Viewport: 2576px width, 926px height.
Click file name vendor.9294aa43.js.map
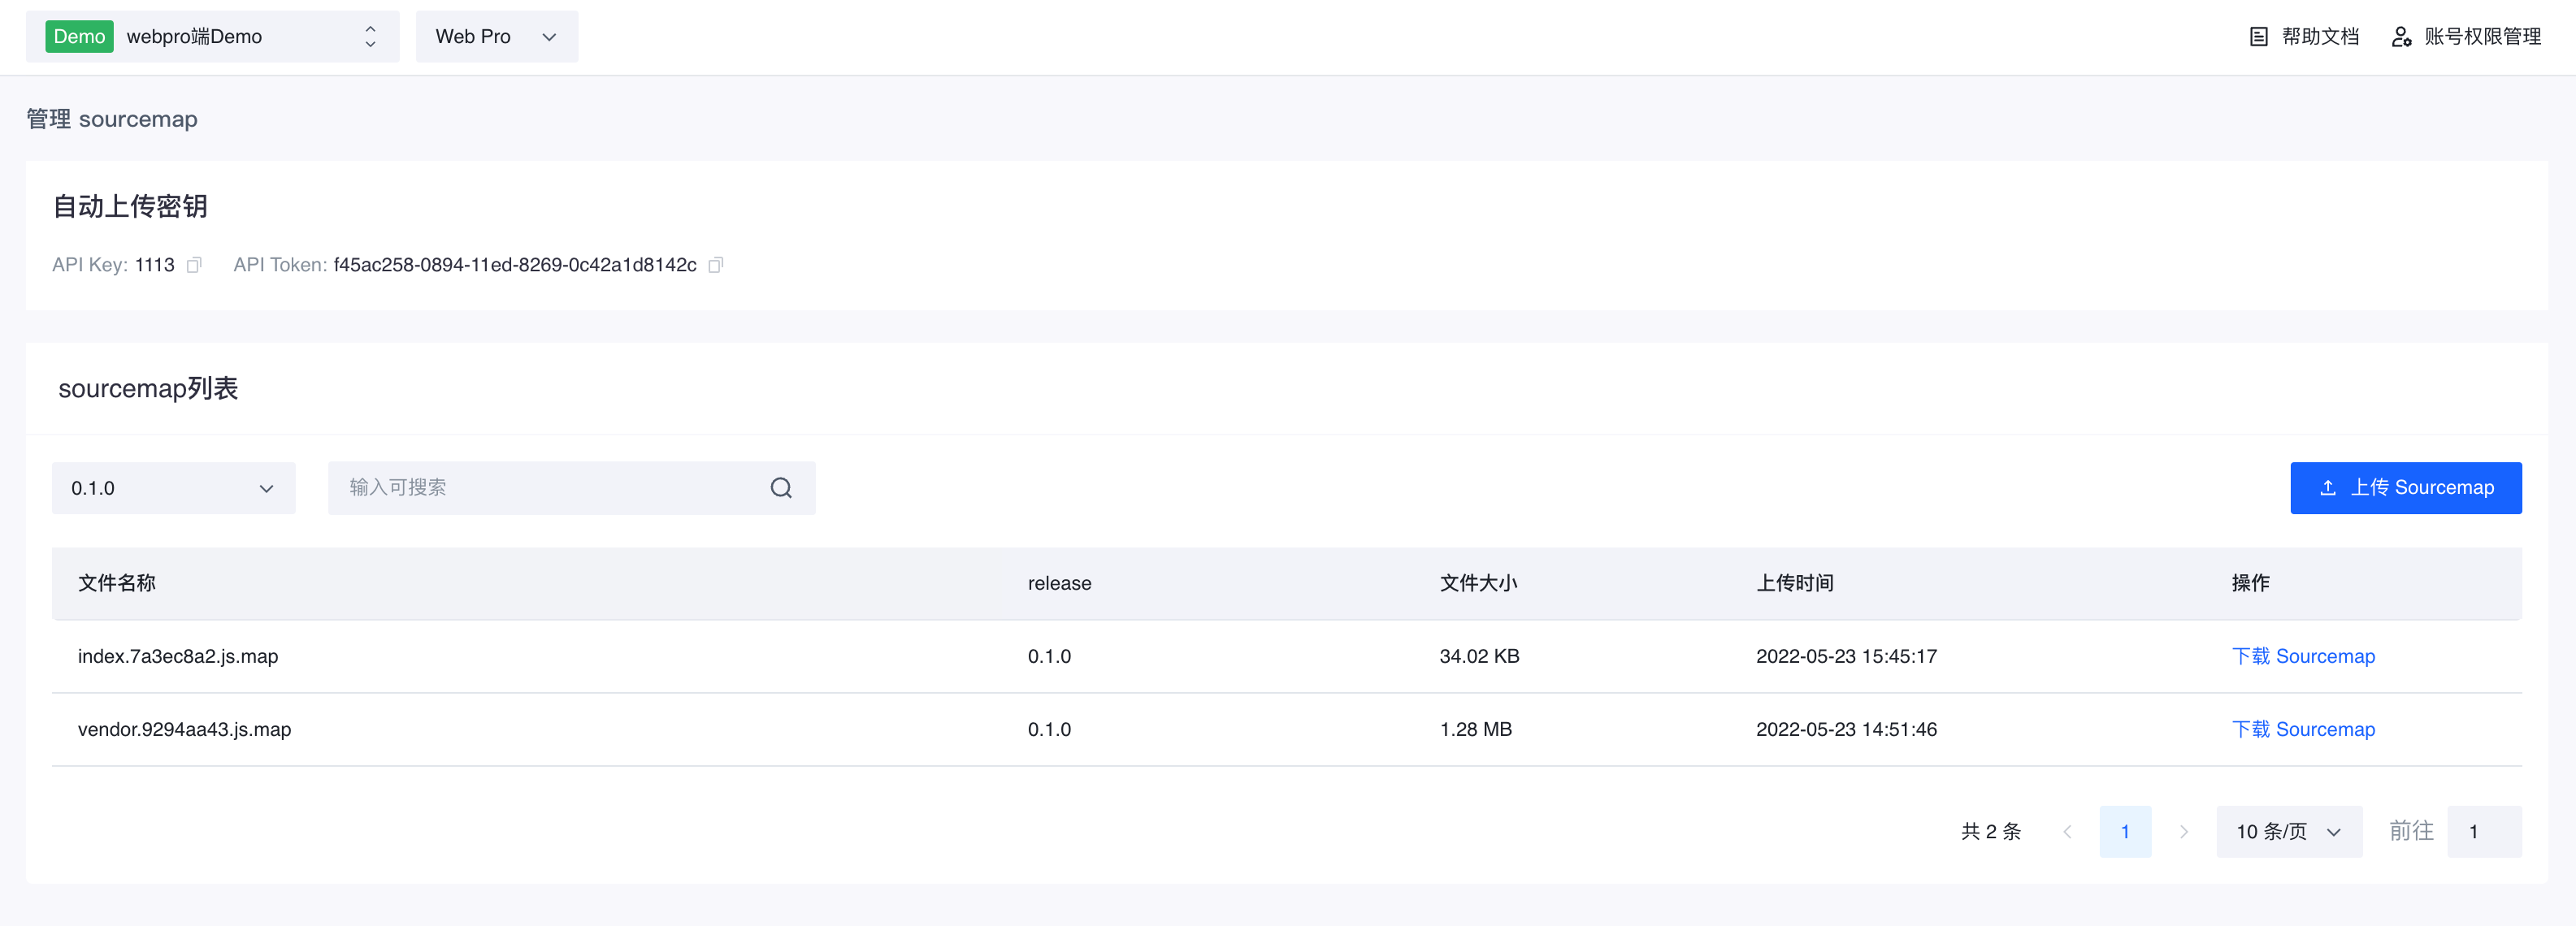[x=185, y=730]
